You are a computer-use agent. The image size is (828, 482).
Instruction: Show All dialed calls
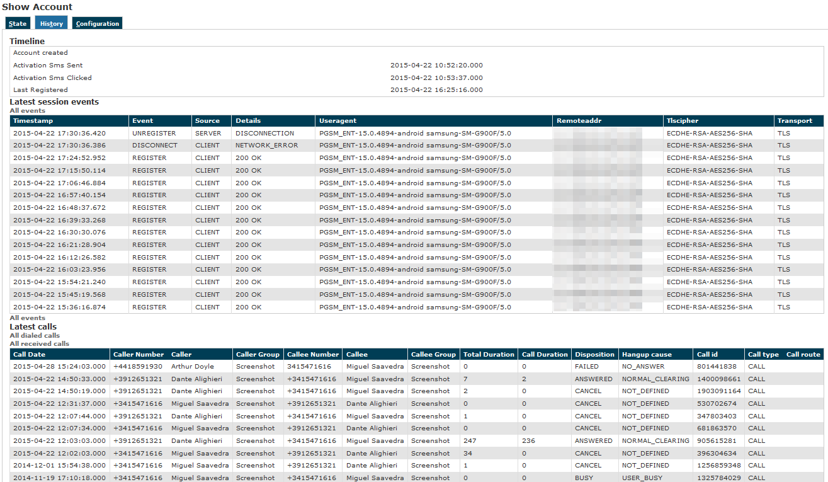pos(35,336)
